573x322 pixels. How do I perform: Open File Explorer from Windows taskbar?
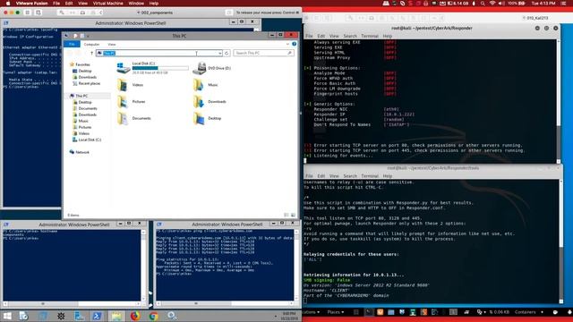[116, 316]
